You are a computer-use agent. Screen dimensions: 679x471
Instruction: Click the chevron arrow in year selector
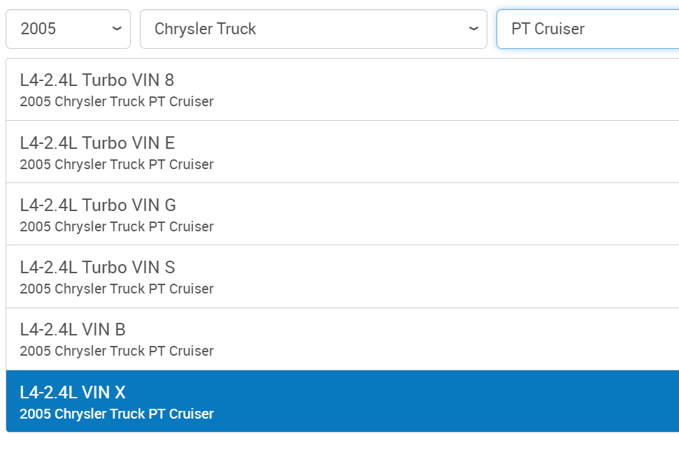point(117,29)
